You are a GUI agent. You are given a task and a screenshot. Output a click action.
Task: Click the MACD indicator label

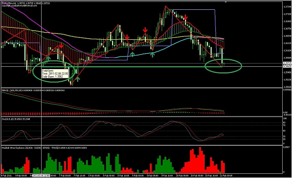pos(33,90)
